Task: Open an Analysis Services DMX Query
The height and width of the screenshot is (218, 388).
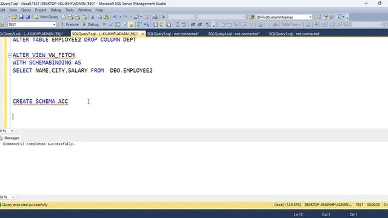Action: [78, 17]
